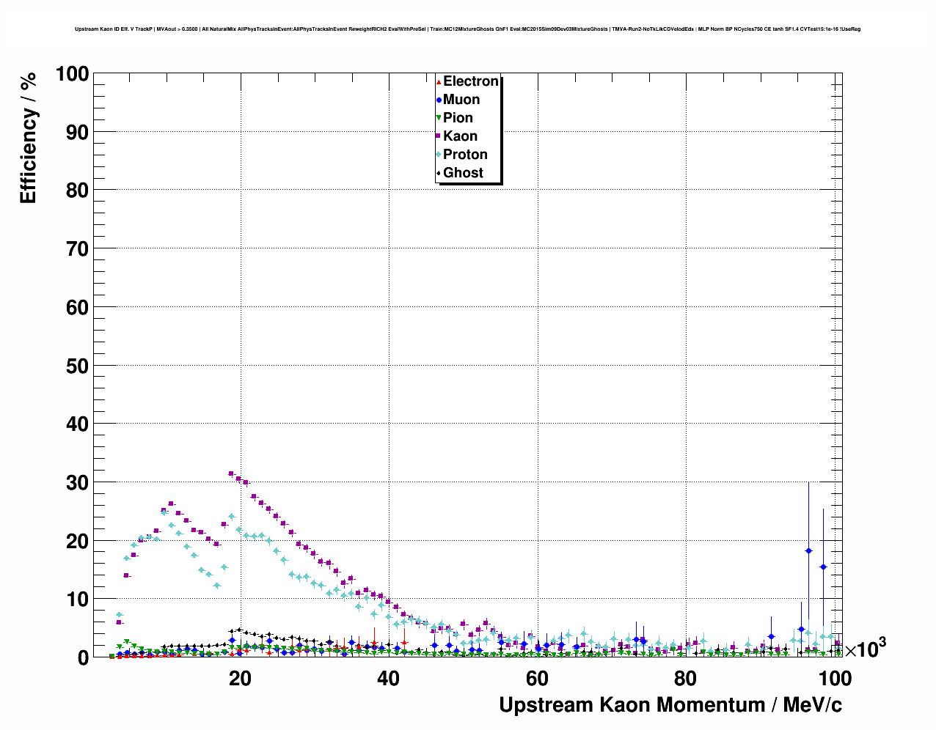Click the purple Kaon square legend marker
The height and width of the screenshot is (730, 936).
[439, 136]
